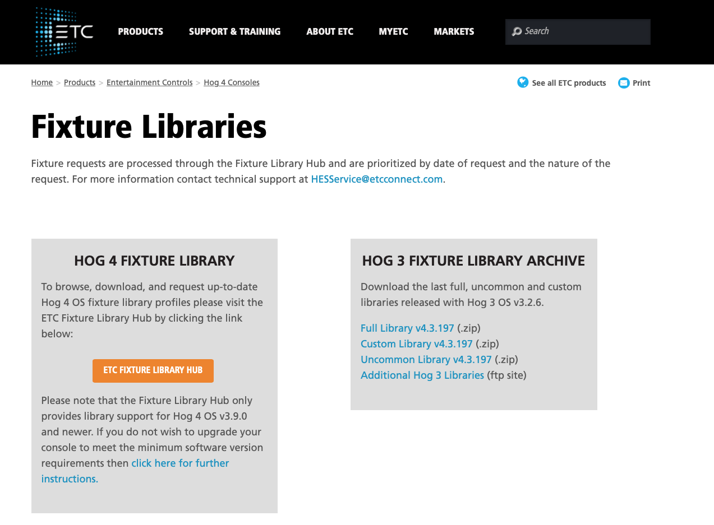Download Custom Library v4.3.197 zip
Image resolution: width=714 pixels, height=525 pixels.
[x=416, y=344]
